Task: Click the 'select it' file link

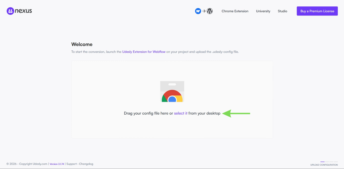Action: point(181,114)
